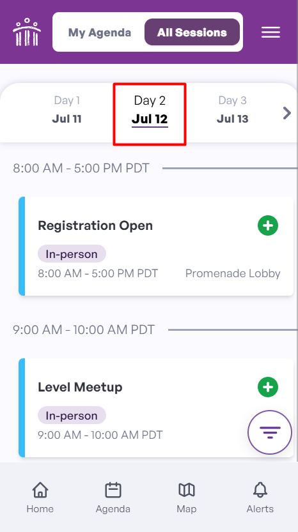Tap the conference logo icon
Image resolution: width=298 pixels, height=532 pixels.
[27, 32]
